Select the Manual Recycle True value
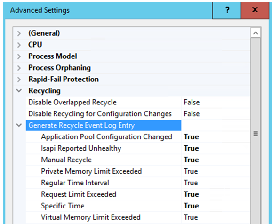Image resolution: width=272 pixels, height=224 pixels. tap(216, 160)
